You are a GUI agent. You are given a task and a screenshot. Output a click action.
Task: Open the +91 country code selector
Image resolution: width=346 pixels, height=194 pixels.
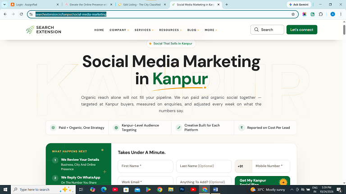click(243, 166)
